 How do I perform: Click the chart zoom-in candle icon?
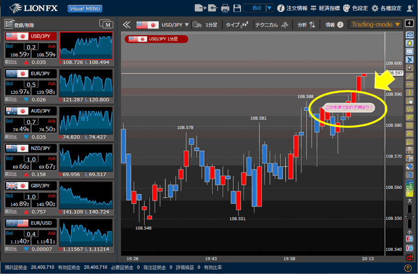pos(409,239)
